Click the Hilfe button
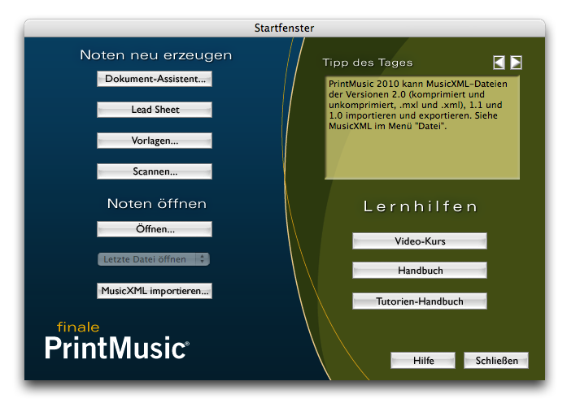Screen dimensions: 567x403 point(423,361)
